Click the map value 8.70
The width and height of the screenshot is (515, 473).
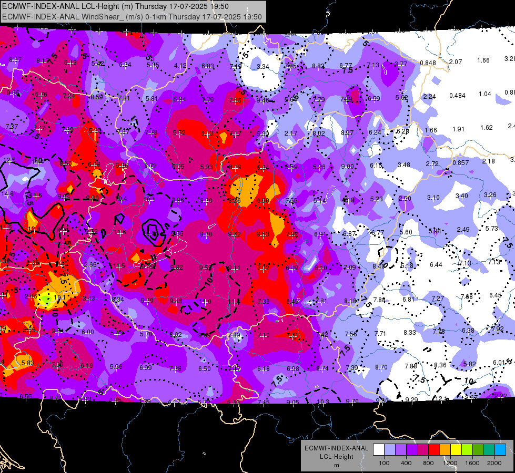381,367
